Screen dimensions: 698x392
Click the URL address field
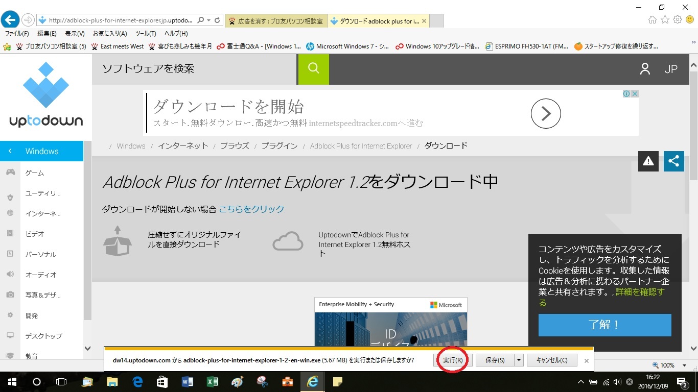click(x=120, y=20)
